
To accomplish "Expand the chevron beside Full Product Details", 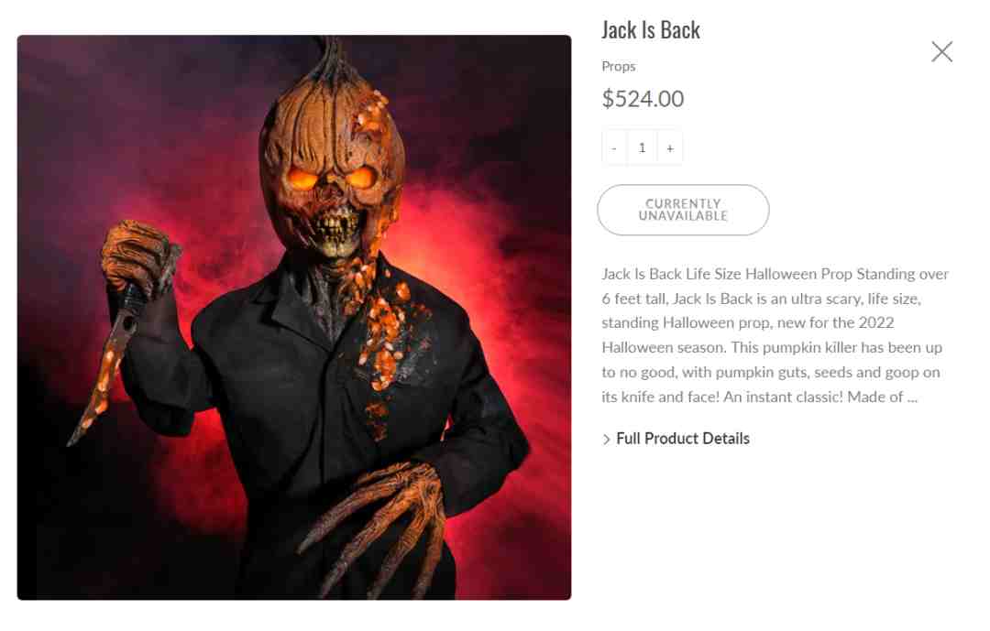I will tap(606, 440).
